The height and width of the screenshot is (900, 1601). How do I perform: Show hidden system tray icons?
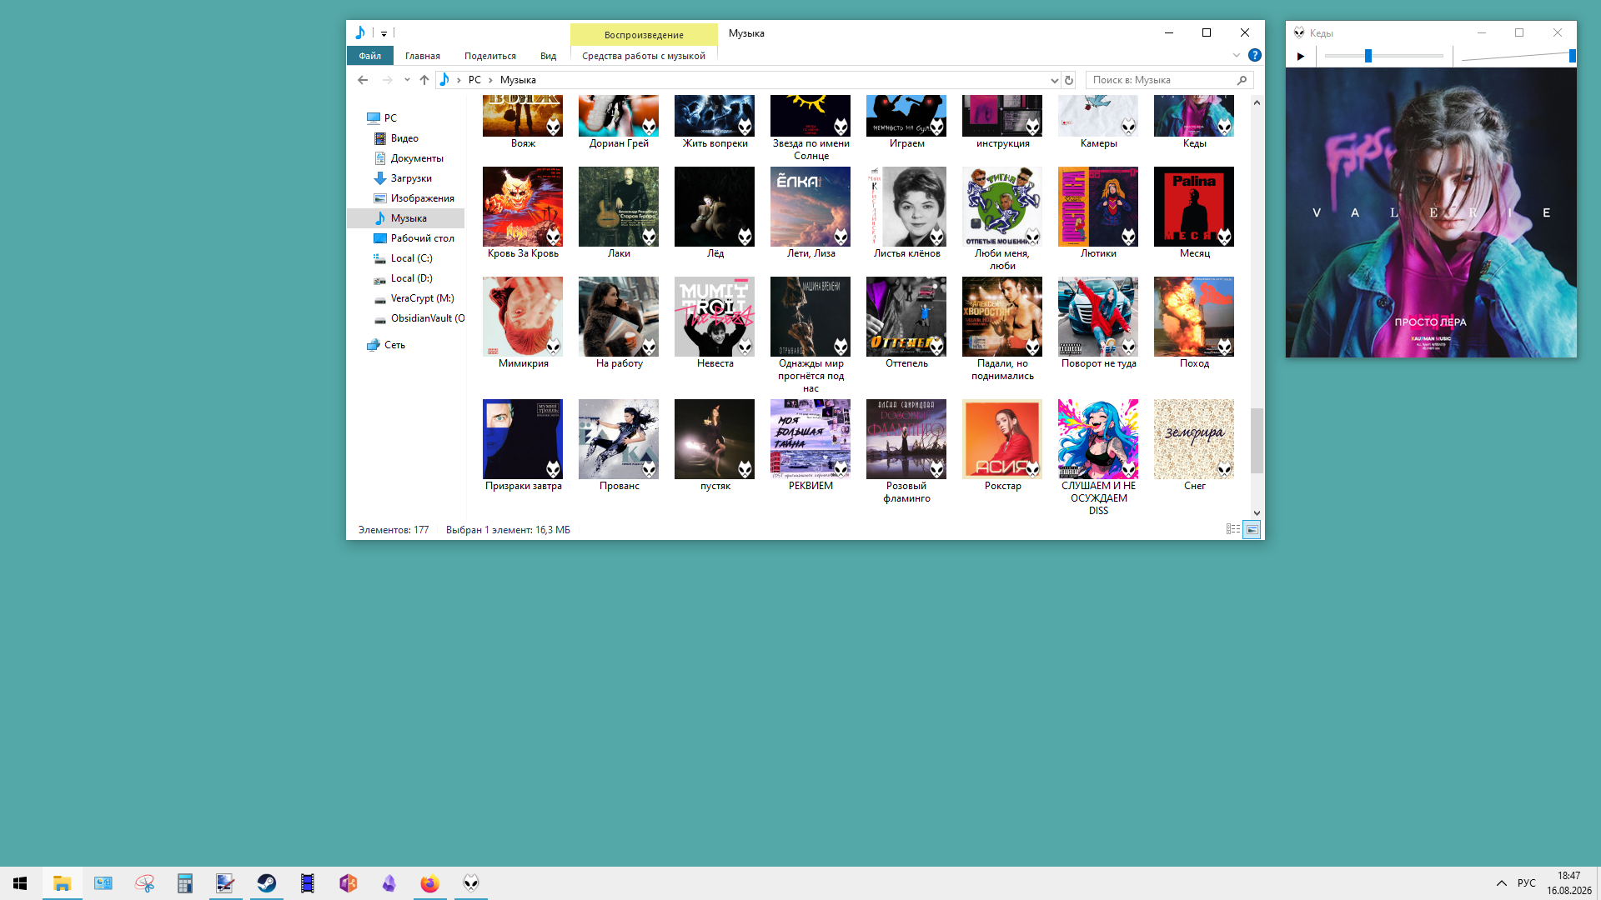[1502, 883]
